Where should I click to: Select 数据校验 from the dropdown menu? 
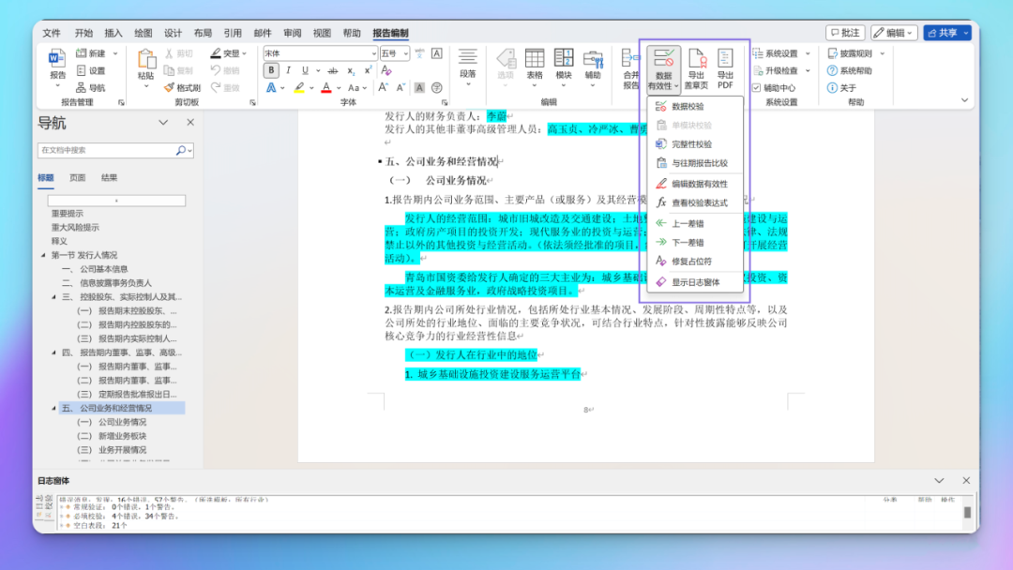[695, 107]
